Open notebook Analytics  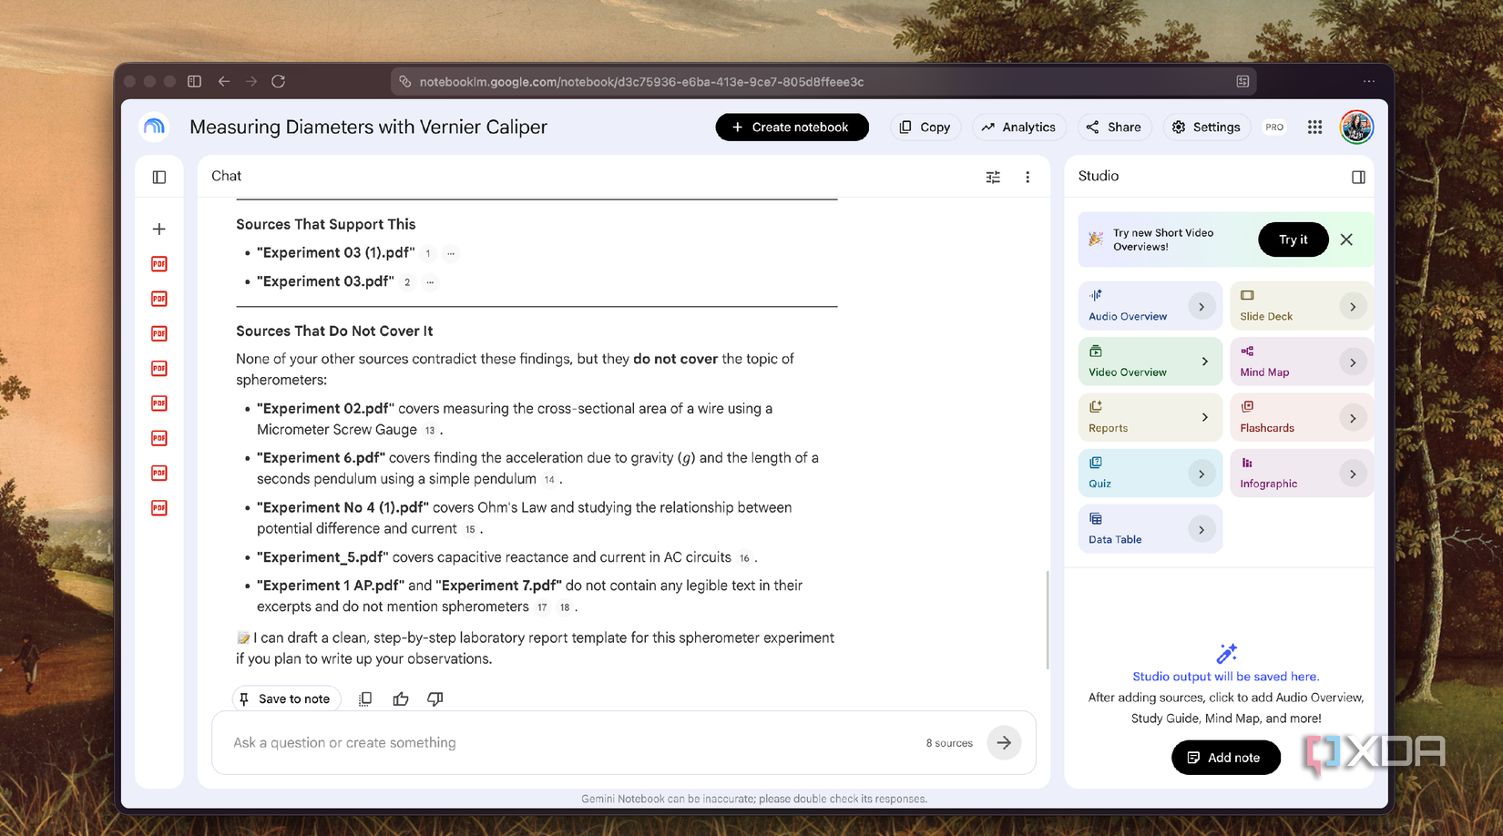coord(1018,127)
